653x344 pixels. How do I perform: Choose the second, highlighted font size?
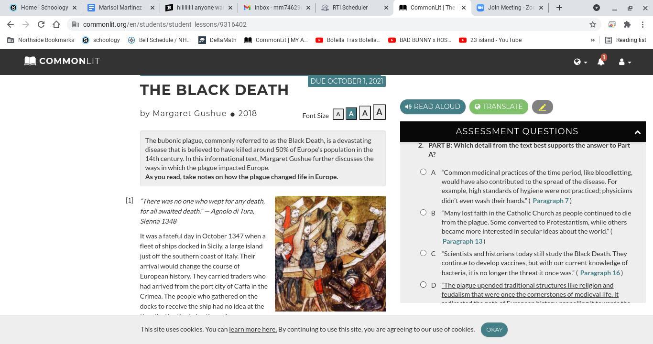pyautogui.click(x=351, y=114)
